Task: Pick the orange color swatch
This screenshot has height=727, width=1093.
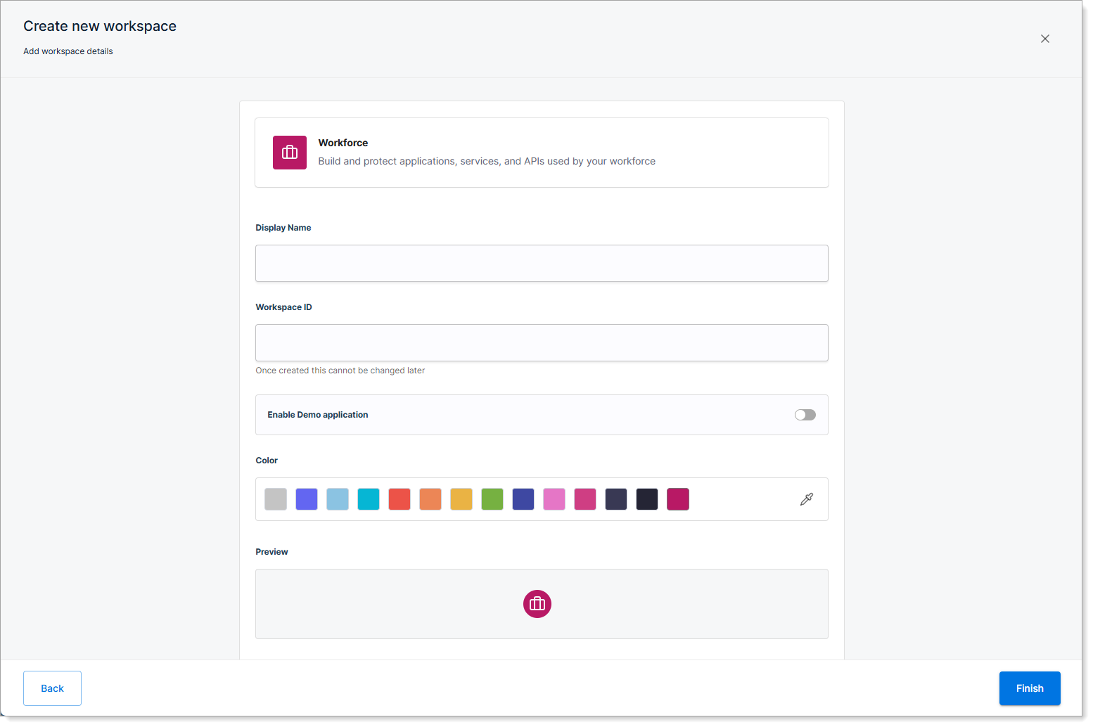Action: [x=430, y=499]
